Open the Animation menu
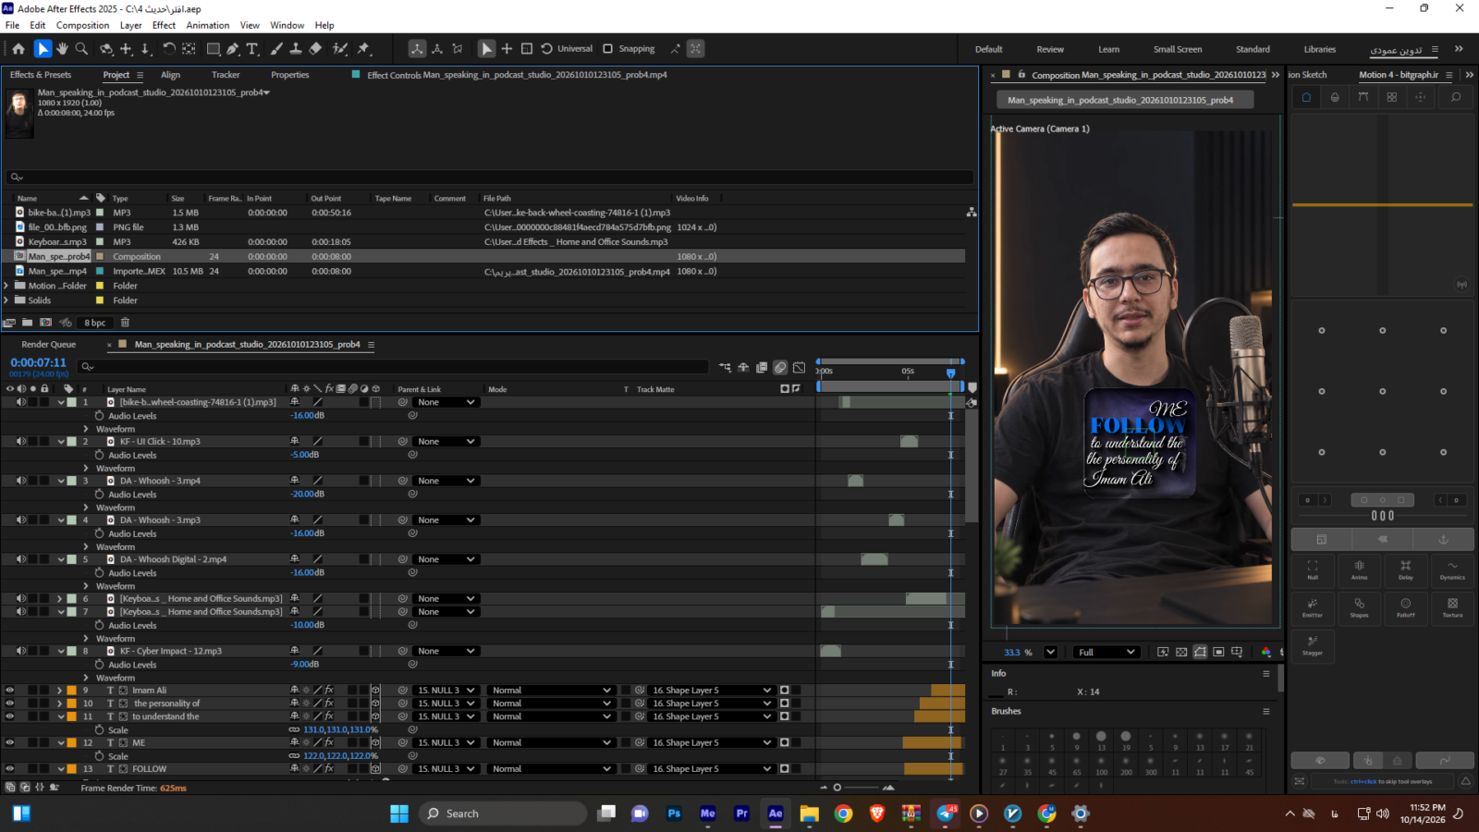This screenshot has width=1479, height=832. click(208, 26)
